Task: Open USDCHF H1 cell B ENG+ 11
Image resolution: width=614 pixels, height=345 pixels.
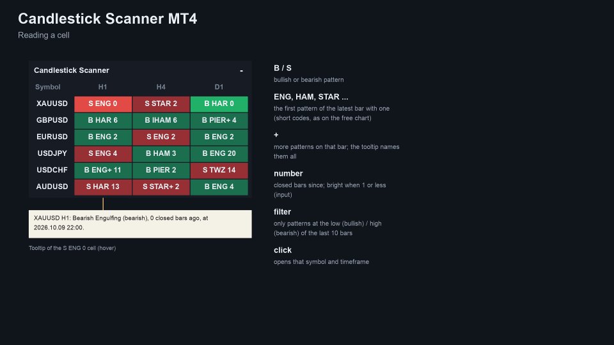Action: [x=103, y=171]
